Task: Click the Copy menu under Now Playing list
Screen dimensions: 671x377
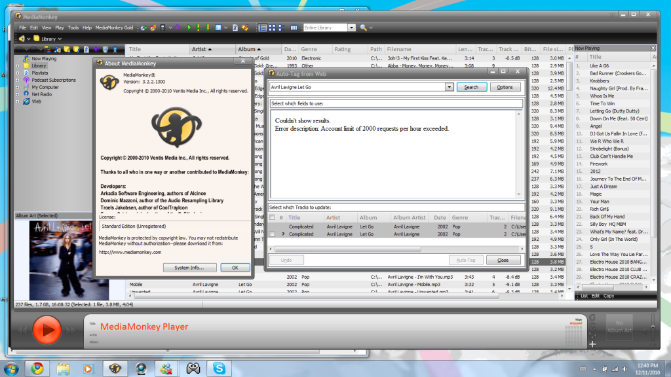Action: pyautogui.click(x=609, y=296)
